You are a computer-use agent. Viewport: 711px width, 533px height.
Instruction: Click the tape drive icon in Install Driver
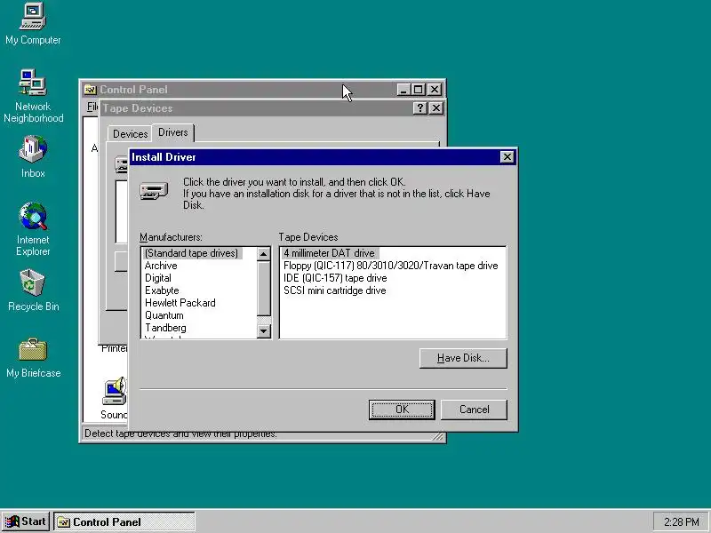[x=154, y=190]
